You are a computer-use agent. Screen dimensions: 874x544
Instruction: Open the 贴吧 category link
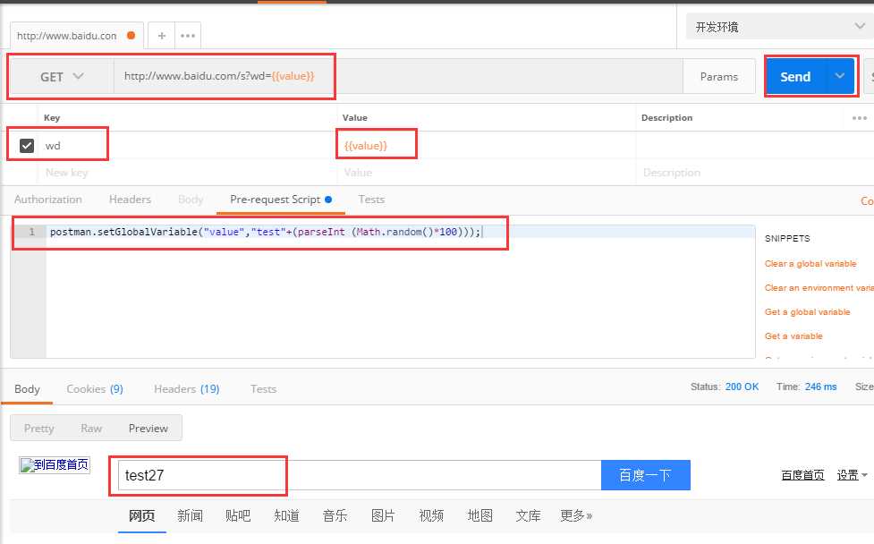coord(238,515)
